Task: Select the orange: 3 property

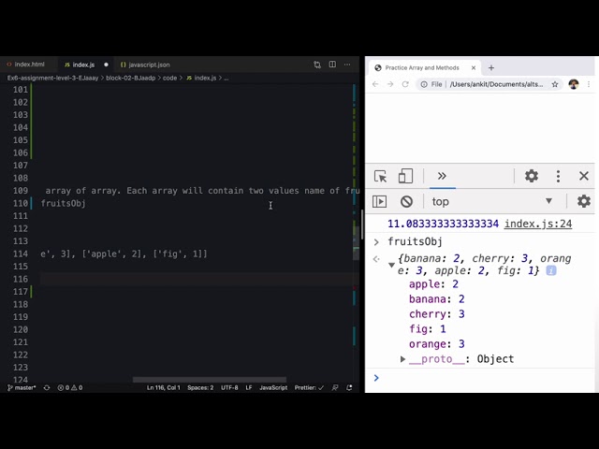Action: 437,344
